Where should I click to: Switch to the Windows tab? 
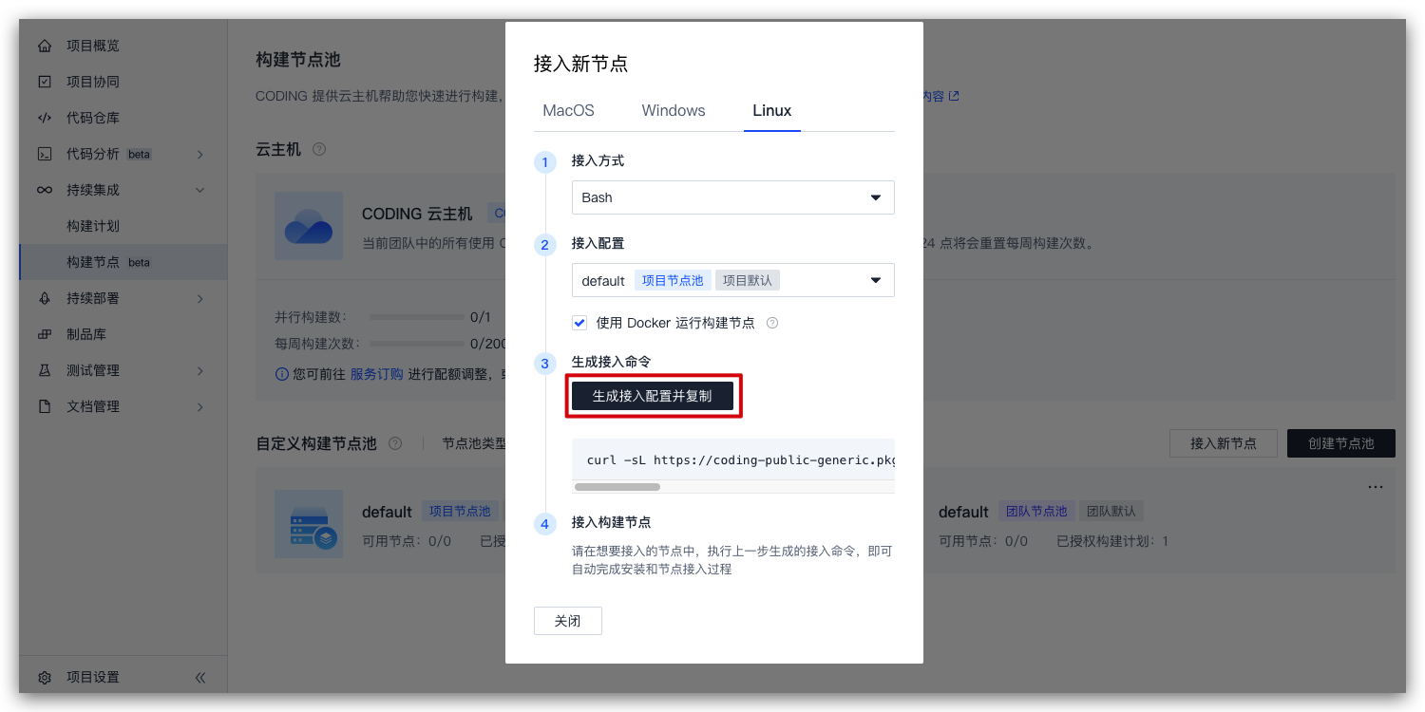point(674,111)
